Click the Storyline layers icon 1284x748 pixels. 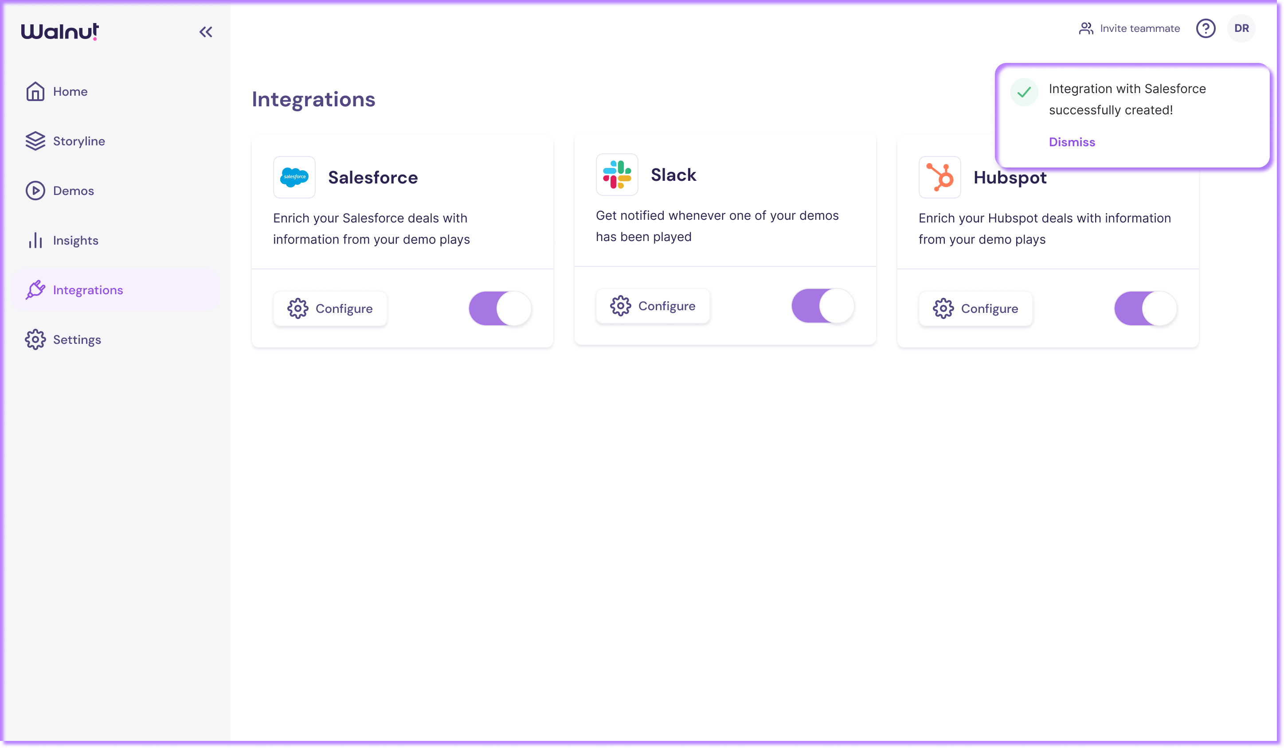pos(35,141)
